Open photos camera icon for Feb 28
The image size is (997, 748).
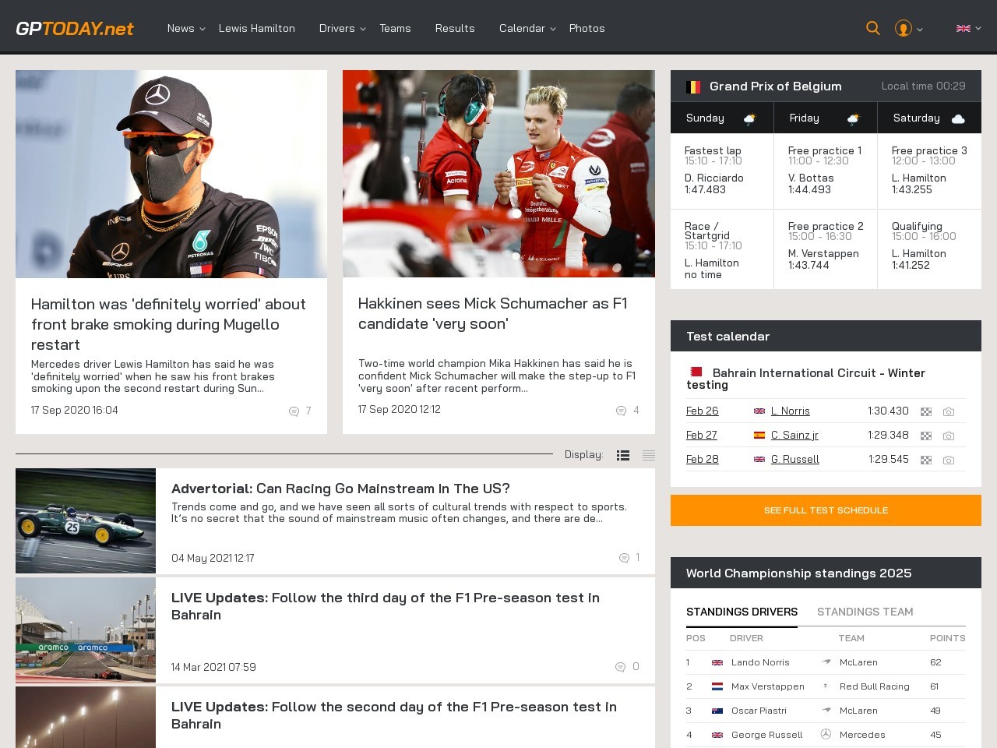click(948, 460)
